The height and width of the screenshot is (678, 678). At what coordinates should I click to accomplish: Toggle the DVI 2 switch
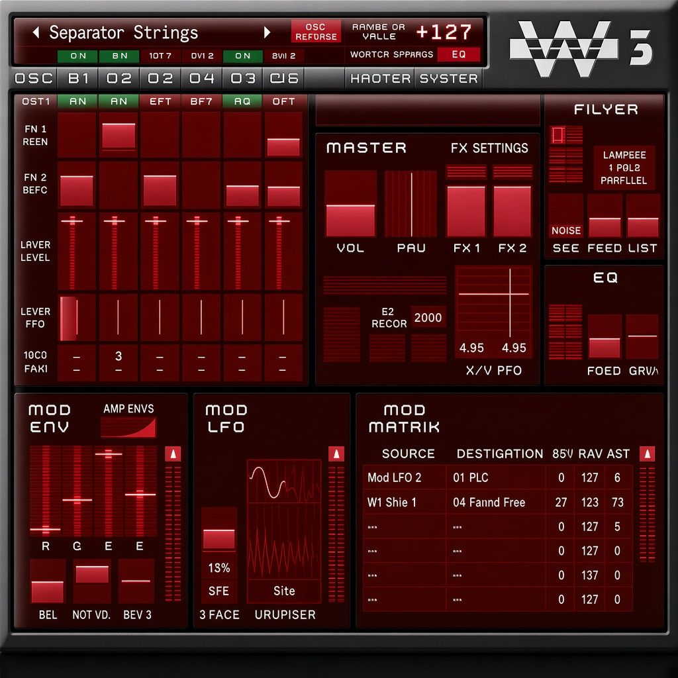[202, 56]
